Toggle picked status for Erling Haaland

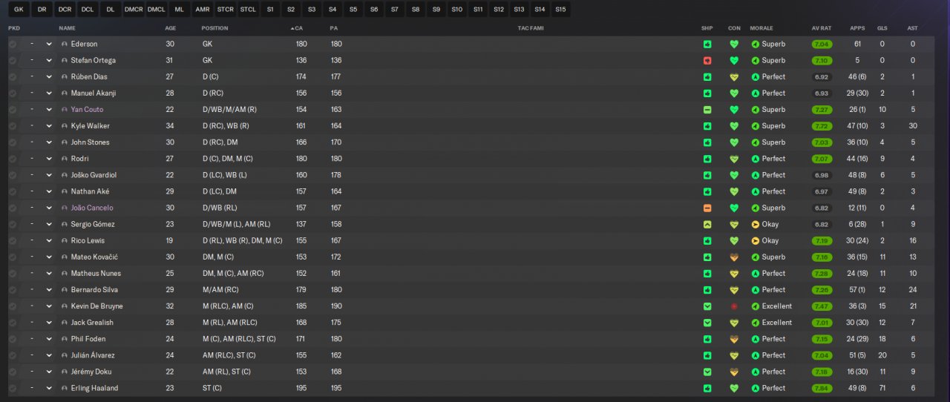click(12, 388)
